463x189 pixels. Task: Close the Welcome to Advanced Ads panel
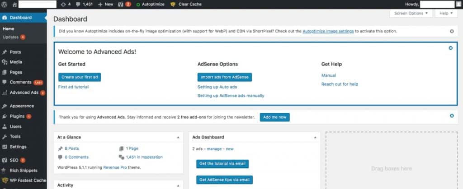451,48
